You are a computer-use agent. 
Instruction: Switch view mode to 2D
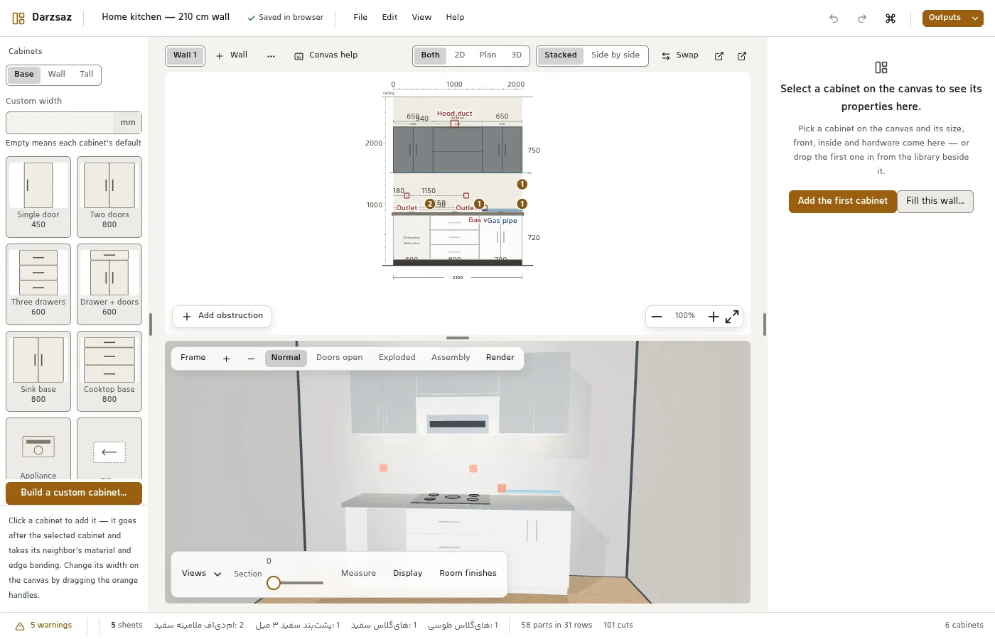460,55
